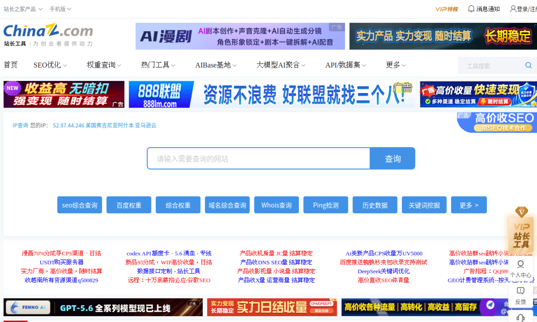Select the seo综合查询 tab
537x322 pixels.
pos(79,205)
